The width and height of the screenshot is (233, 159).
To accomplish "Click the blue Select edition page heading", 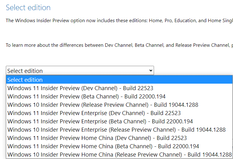I will point(28,8).
